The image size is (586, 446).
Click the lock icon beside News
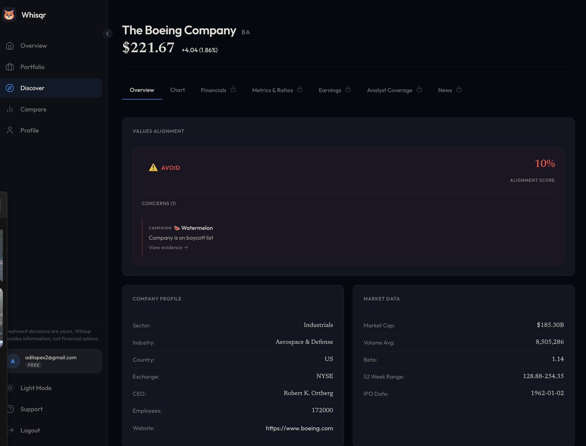click(x=459, y=89)
